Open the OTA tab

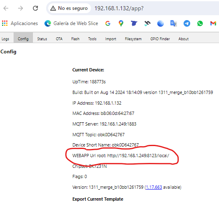click(59, 39)
